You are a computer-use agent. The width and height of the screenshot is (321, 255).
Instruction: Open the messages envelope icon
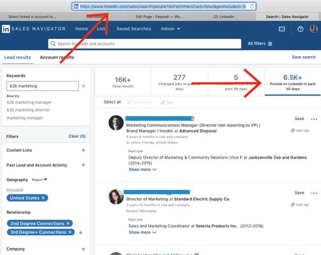tap(282, 29)
